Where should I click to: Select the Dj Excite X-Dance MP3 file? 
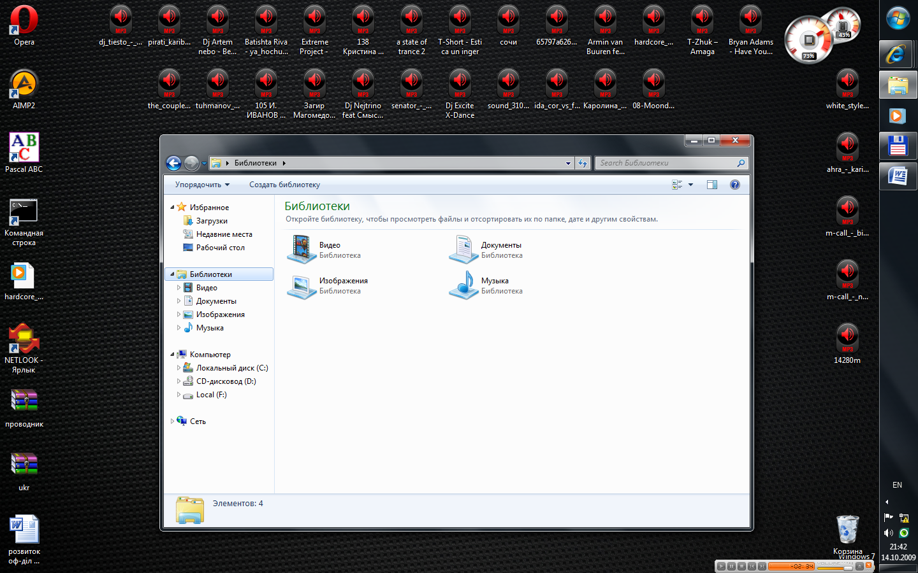click(460, 93)
